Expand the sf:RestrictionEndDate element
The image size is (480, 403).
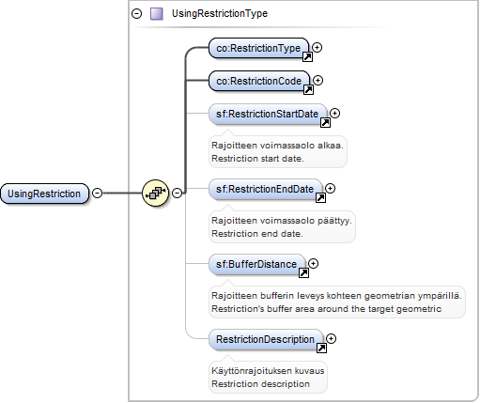coord(330,189)
